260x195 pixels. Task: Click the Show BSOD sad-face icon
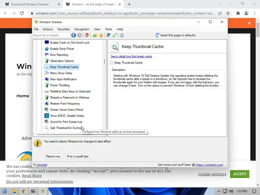point(47,116)
